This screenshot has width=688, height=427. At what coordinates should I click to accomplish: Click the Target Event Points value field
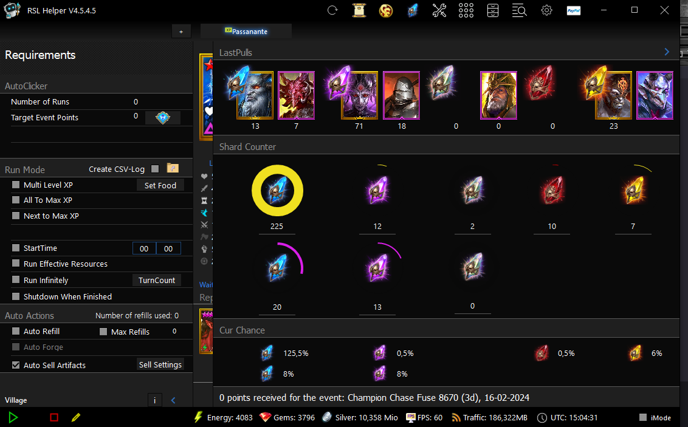pyautogui.click(x=136, y=116)
